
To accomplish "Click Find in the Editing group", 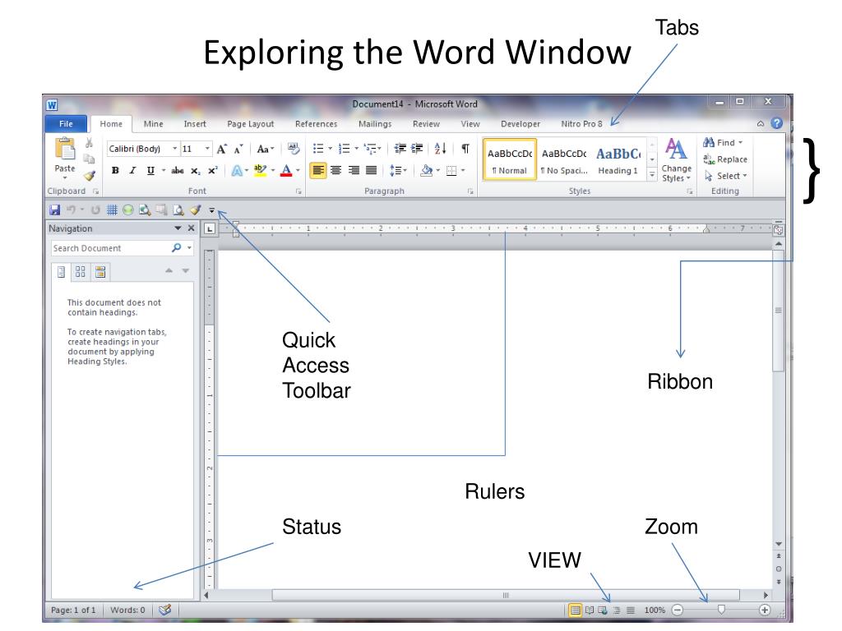I will point(723,143).
